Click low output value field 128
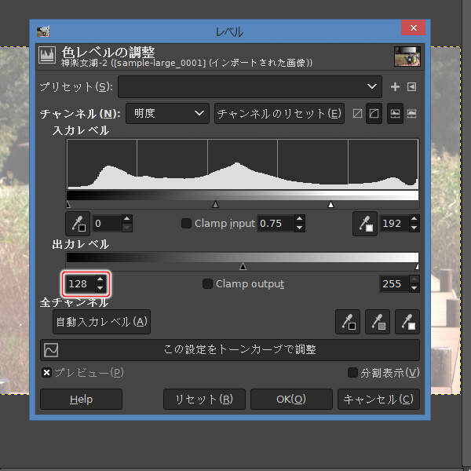The height and width of the screenshot is (471, 471). coord(81,284)
